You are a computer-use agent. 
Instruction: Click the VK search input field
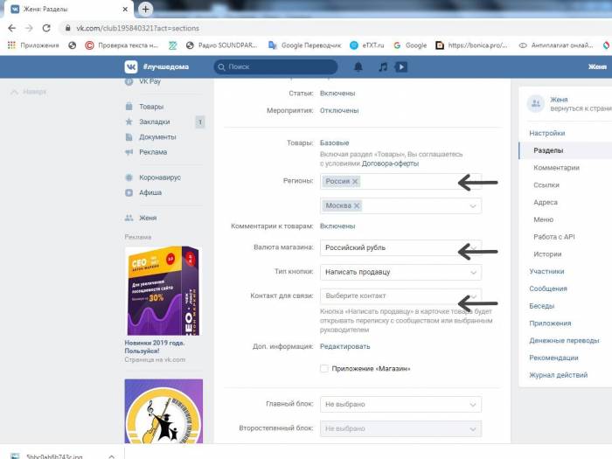coord(280,66)
